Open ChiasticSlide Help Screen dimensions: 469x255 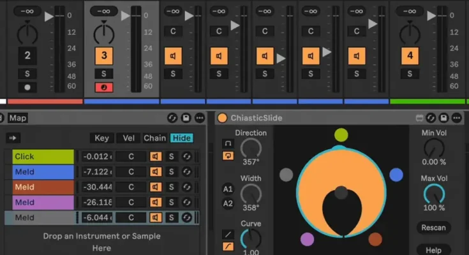(433, 250)
